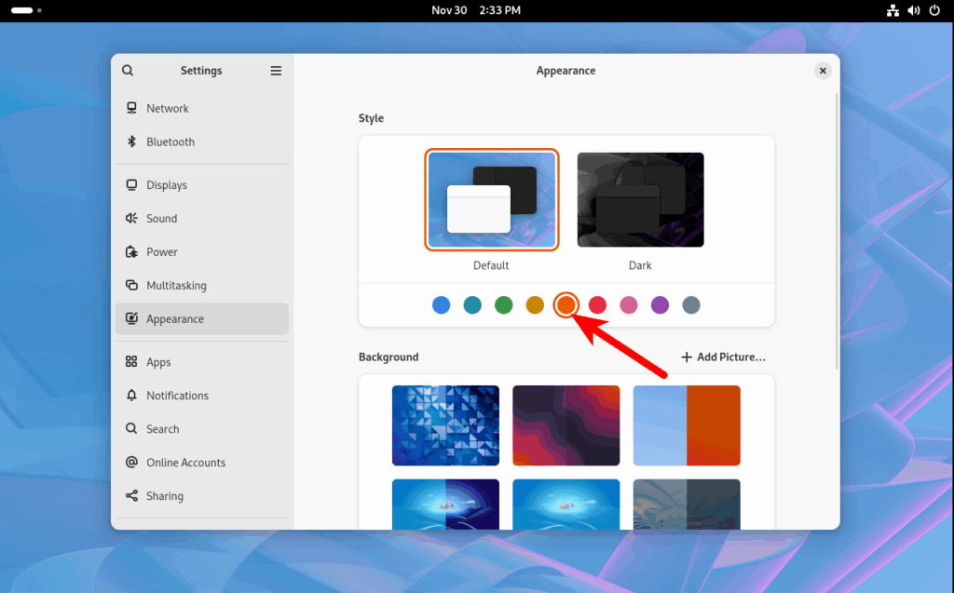Choose the blue accent color
Viewport: 954px width, 593px height.
441,304
